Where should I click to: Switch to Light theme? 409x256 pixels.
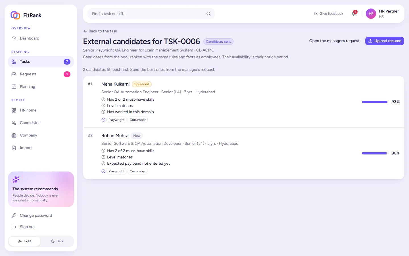tap(25, 241)
